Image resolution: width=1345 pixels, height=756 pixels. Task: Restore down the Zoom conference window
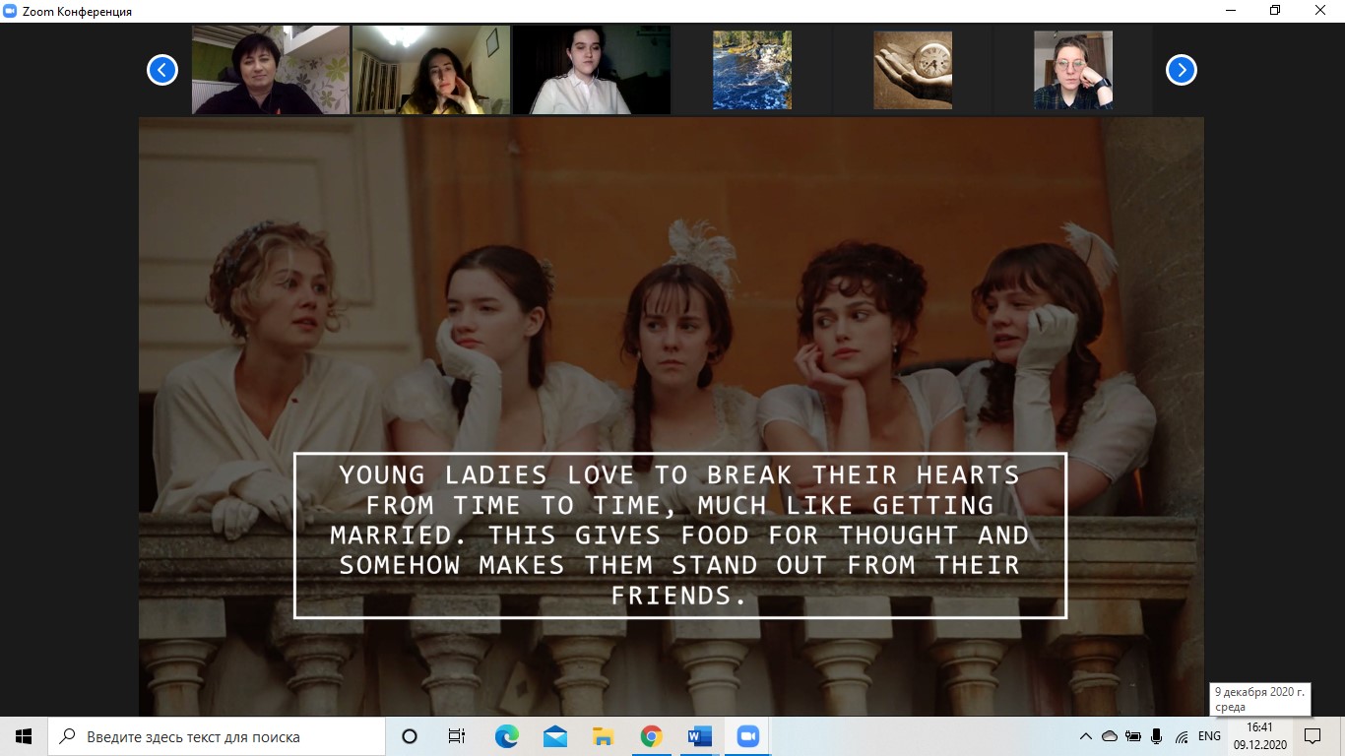coord(1275,10)
